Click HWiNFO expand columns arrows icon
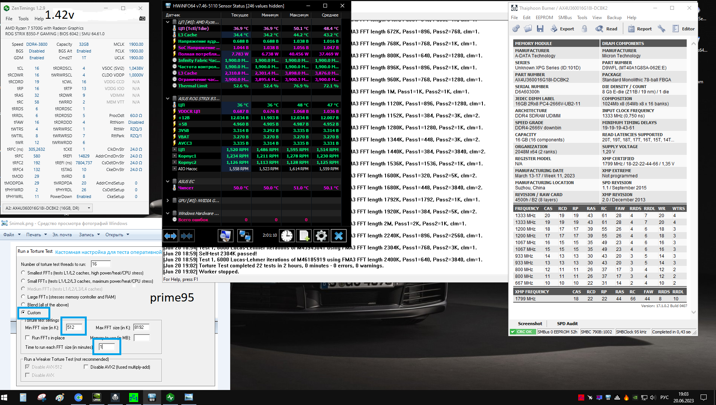Screen dimensions: 716x405 pyautogui.click(x=170, y=235)
